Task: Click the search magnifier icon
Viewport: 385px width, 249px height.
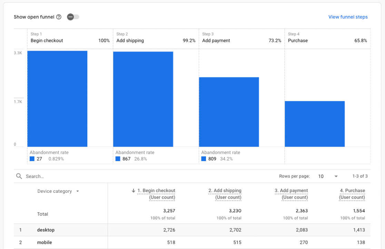Action: pos(19,176)
